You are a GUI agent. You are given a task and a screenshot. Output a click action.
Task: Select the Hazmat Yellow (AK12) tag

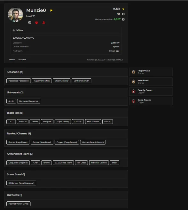click(x=19, y=204)
